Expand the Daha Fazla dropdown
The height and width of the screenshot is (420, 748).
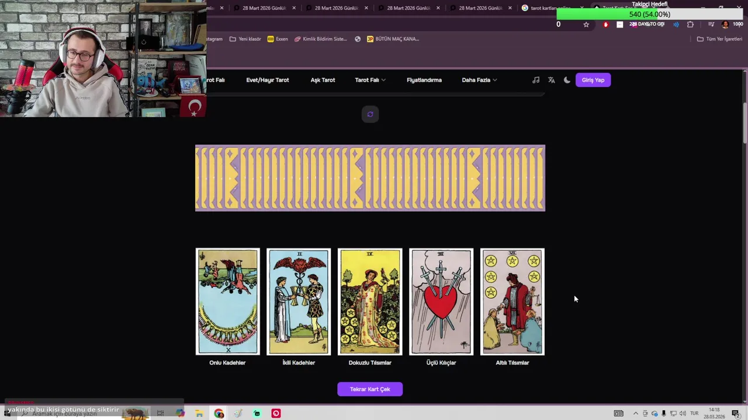tap(479, 80)
